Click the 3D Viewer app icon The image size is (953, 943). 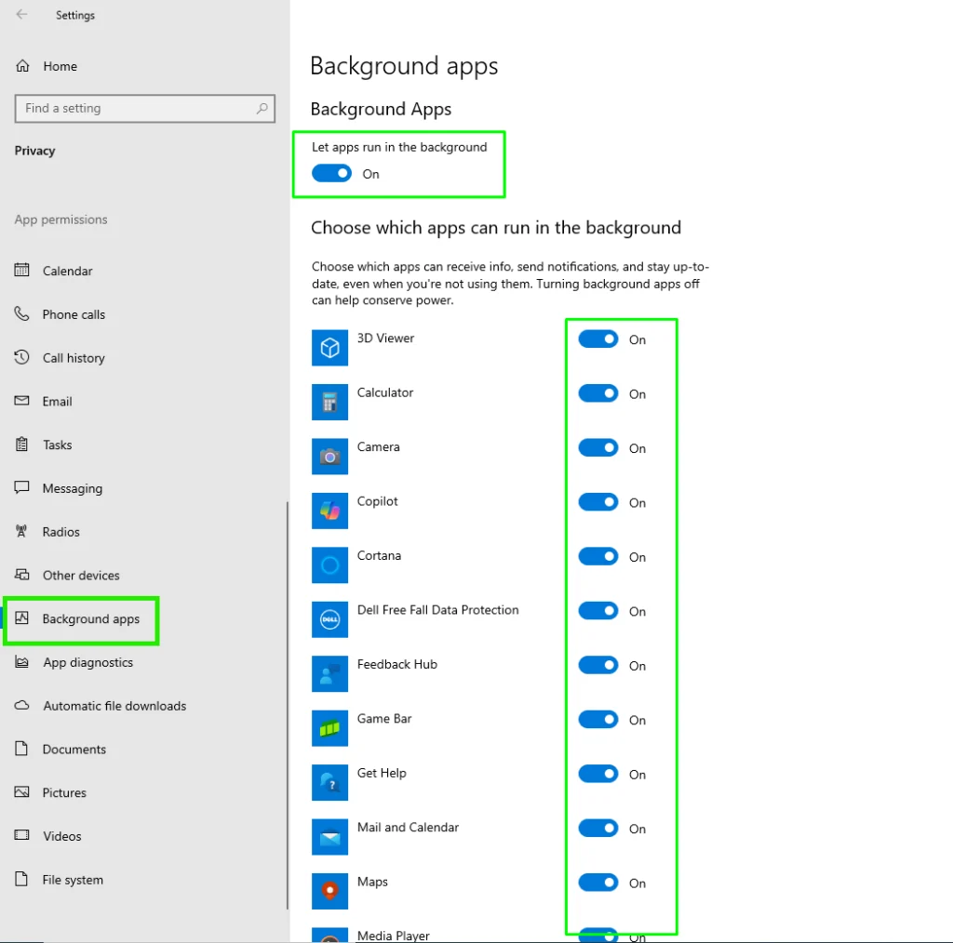(330, 348)
